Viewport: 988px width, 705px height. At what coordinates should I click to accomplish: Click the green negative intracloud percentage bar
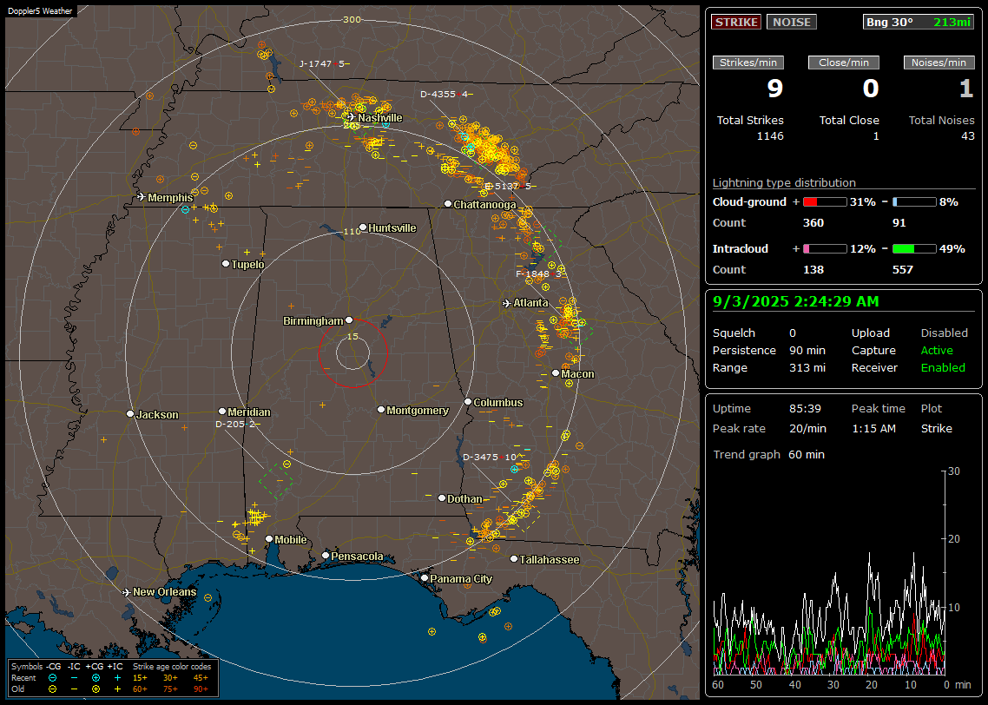click(914, 249)
